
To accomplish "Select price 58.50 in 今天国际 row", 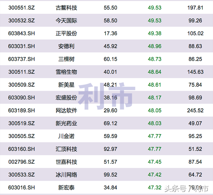I will point(110,21).
